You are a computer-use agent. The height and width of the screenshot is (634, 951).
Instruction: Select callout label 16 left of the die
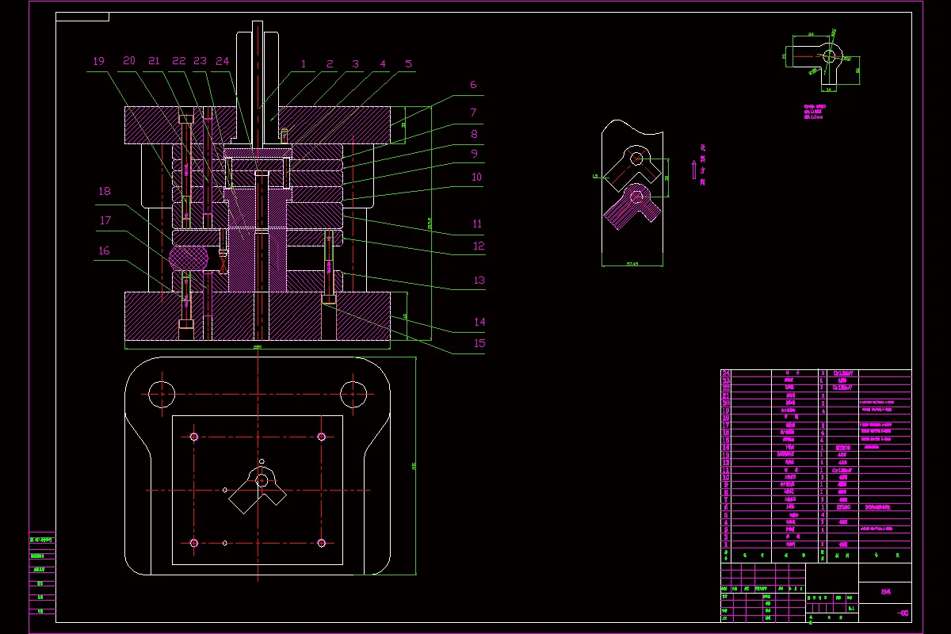[104, 251]
